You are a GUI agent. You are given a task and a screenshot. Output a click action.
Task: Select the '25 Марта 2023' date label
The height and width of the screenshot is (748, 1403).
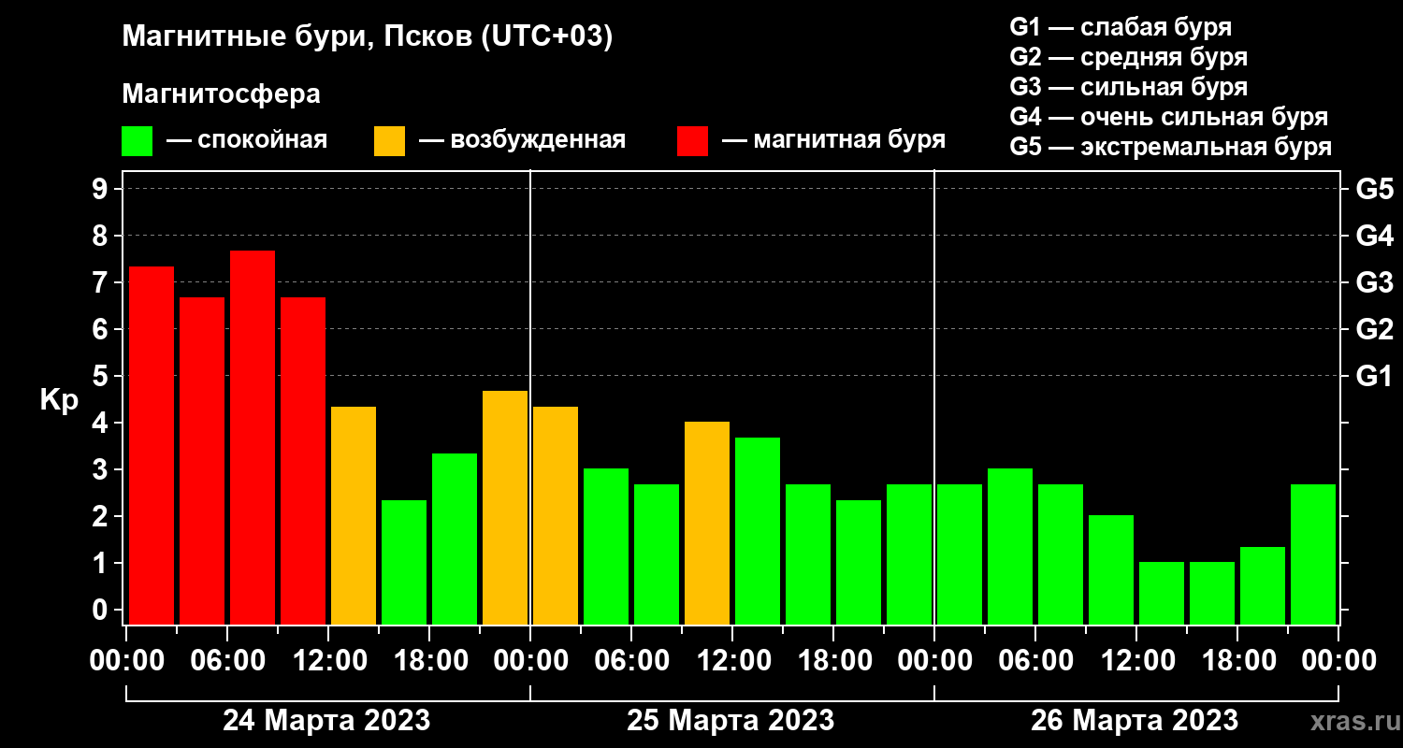click(x=730, y=721)
